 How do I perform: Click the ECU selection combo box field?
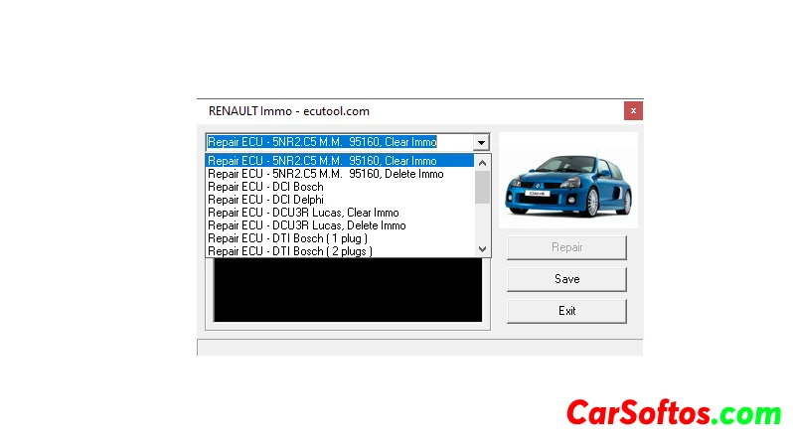(x=338, y=142)
